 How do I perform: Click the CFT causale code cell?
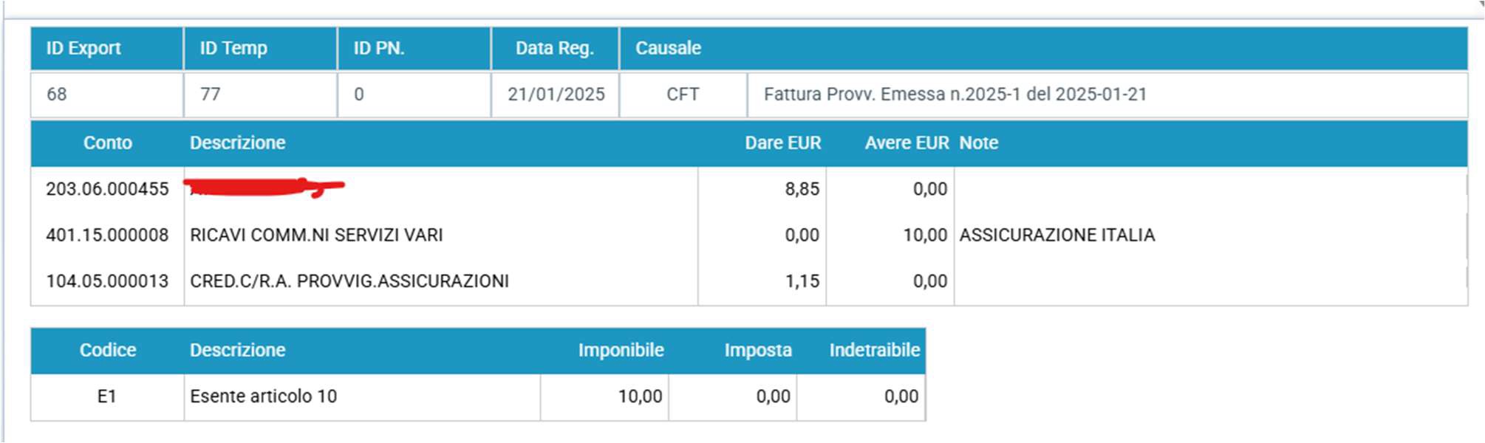tap(683, 95)
